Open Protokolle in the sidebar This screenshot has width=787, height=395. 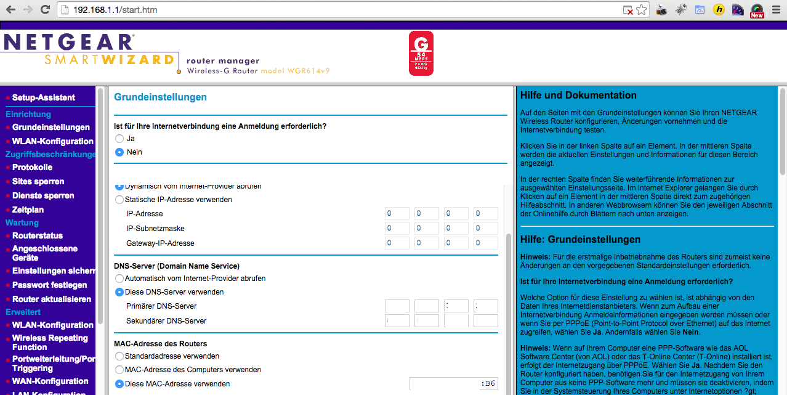(33, 167)
